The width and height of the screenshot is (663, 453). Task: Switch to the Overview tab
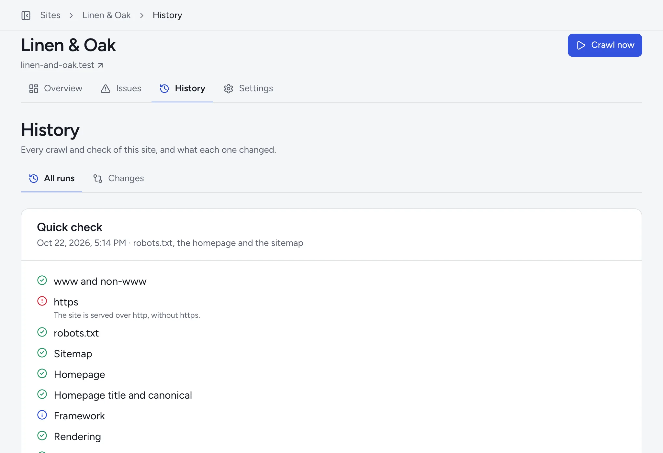coord(55,88)
